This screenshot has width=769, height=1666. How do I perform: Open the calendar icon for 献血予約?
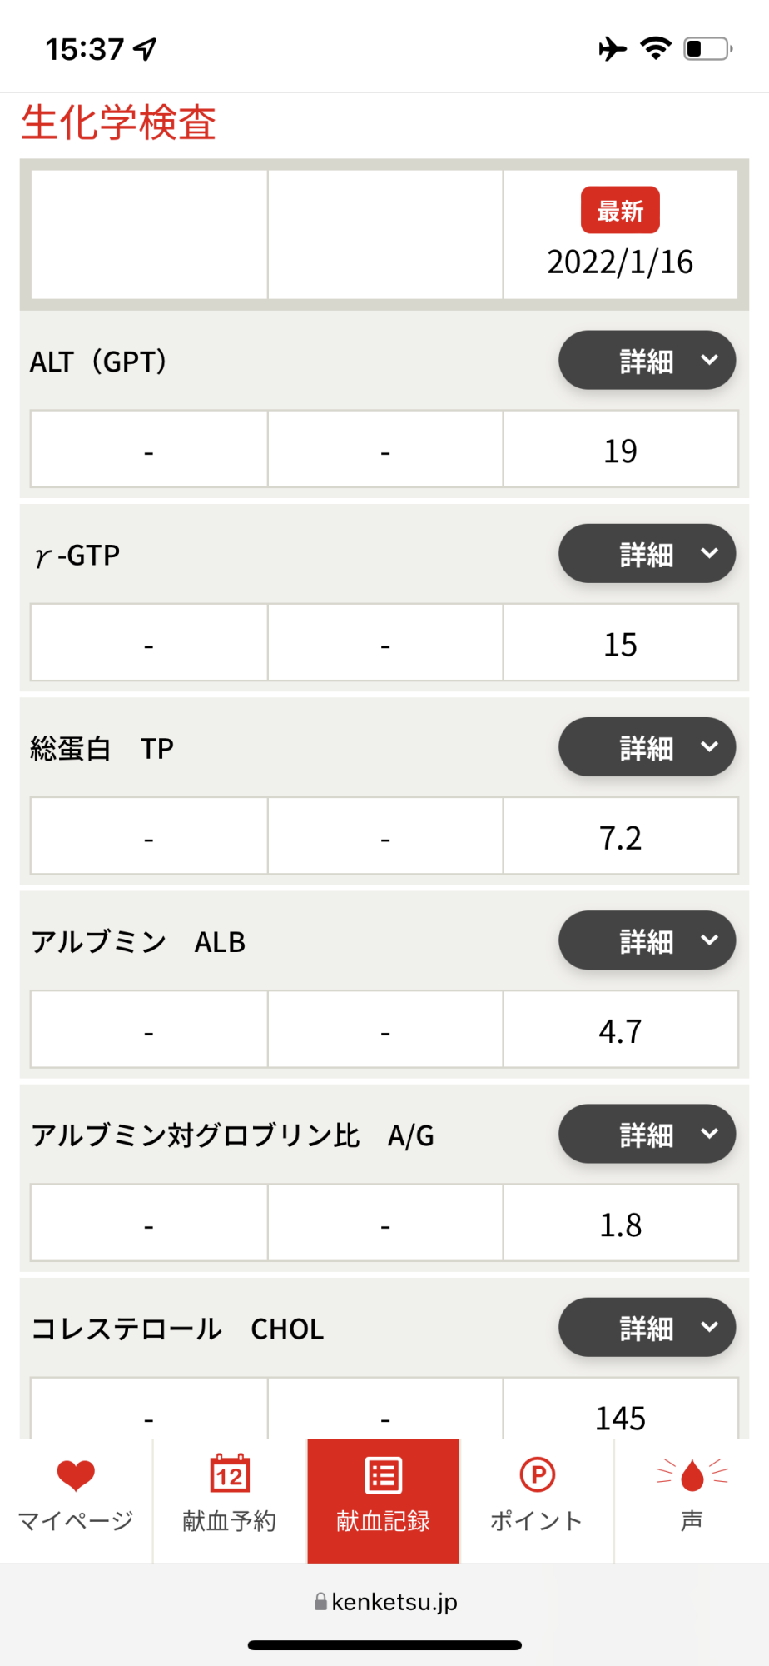tap(230, 1474)
